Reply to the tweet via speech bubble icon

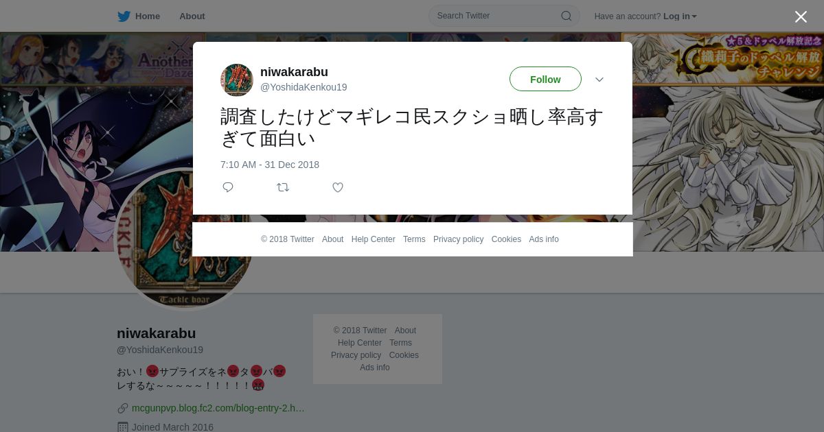(x=228, y=187)
